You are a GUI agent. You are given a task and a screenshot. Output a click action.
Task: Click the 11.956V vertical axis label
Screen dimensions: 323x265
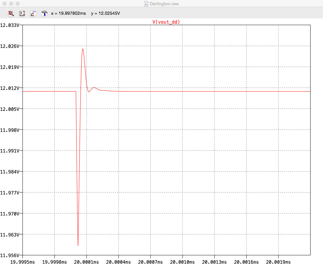(x=10, y=255)
